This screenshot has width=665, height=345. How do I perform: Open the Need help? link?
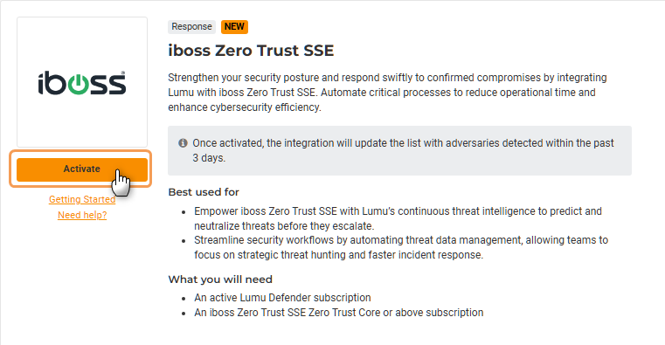click(x=82, y=215)
